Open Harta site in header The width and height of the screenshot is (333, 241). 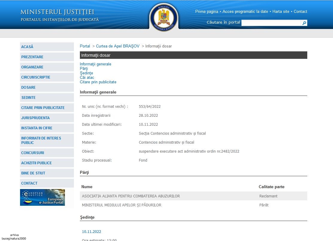[281, 12]
